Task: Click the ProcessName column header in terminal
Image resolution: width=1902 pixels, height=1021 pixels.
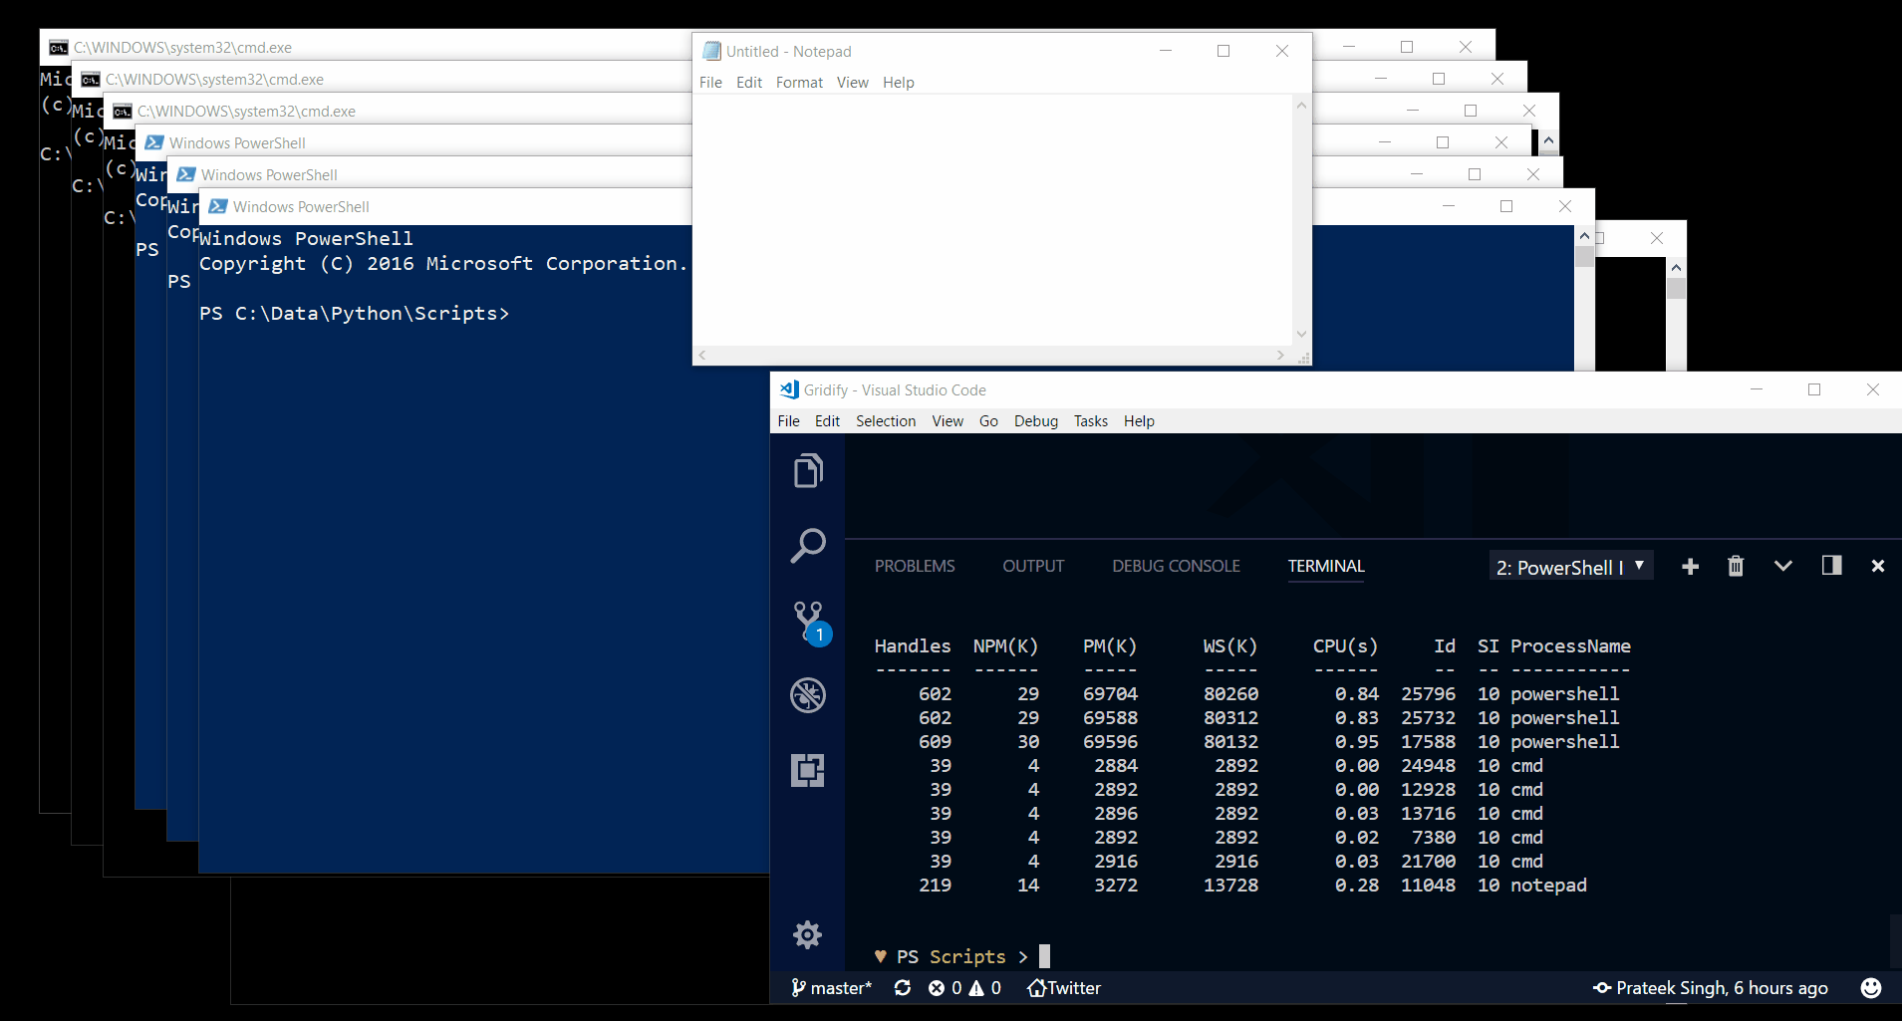Action: pyautogui.click(x=1570, y=646)
